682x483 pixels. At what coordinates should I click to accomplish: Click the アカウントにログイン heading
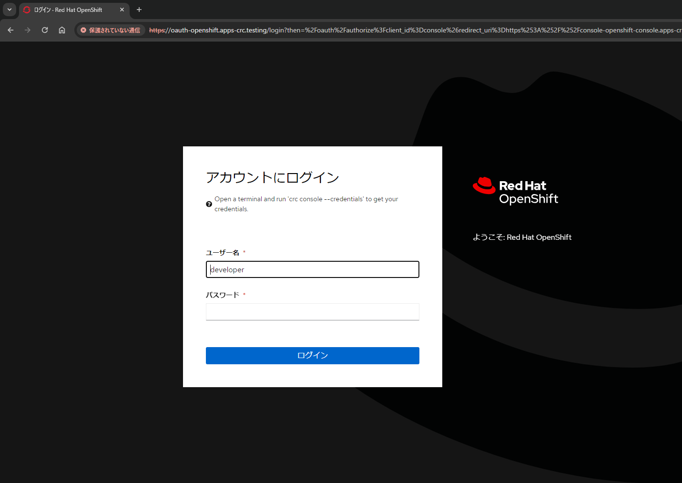coord(272,177)
